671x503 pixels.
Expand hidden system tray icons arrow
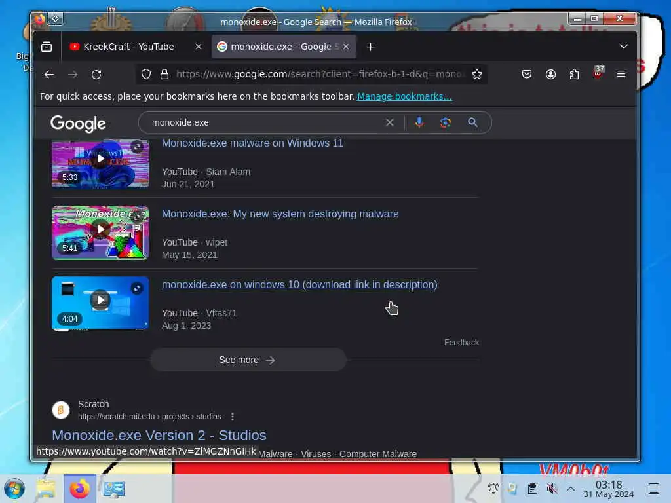tap(571, 488)
